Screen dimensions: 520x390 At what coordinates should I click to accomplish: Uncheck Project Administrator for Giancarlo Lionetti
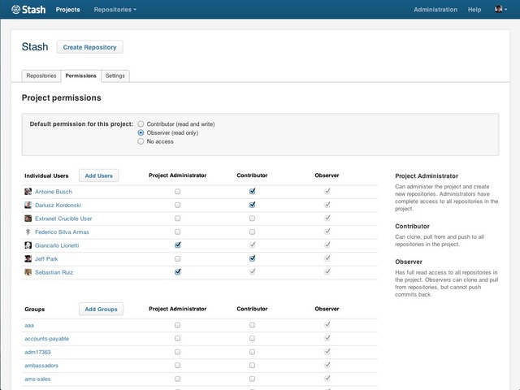pyautogui.click(x=178, y=245)
